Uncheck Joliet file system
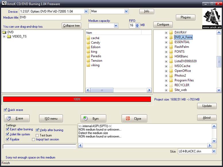Viewport: 223px width, 167px height. (x=7, y=134)
